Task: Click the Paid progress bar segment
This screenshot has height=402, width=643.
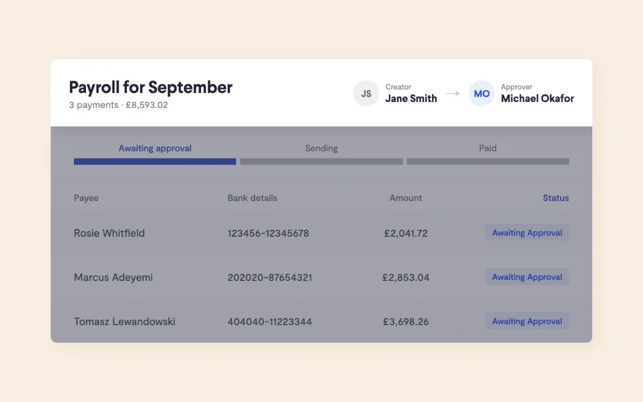Action: click(x=487, y=162)
